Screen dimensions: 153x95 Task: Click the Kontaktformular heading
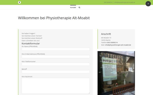point(31,43)
